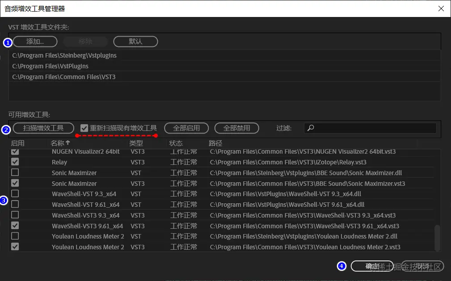Uncheck the NUGEN Visualizer2 64bit plugin
This screenshot has height=281, width=451.
[x=15, y=151]
